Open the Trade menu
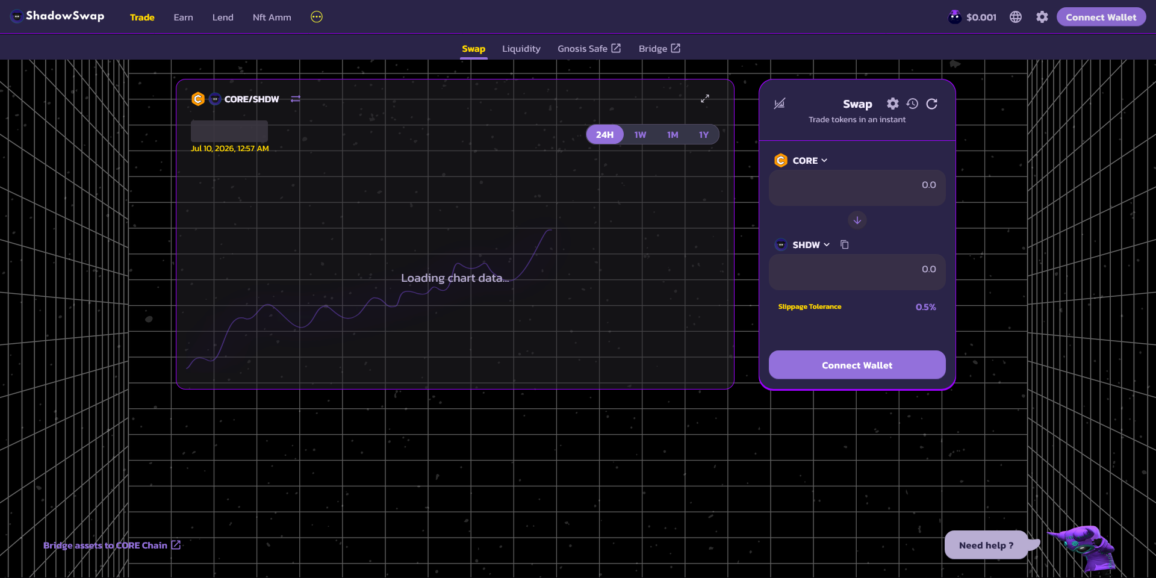Screen dimensions: 1156x578 pos(142,17)
